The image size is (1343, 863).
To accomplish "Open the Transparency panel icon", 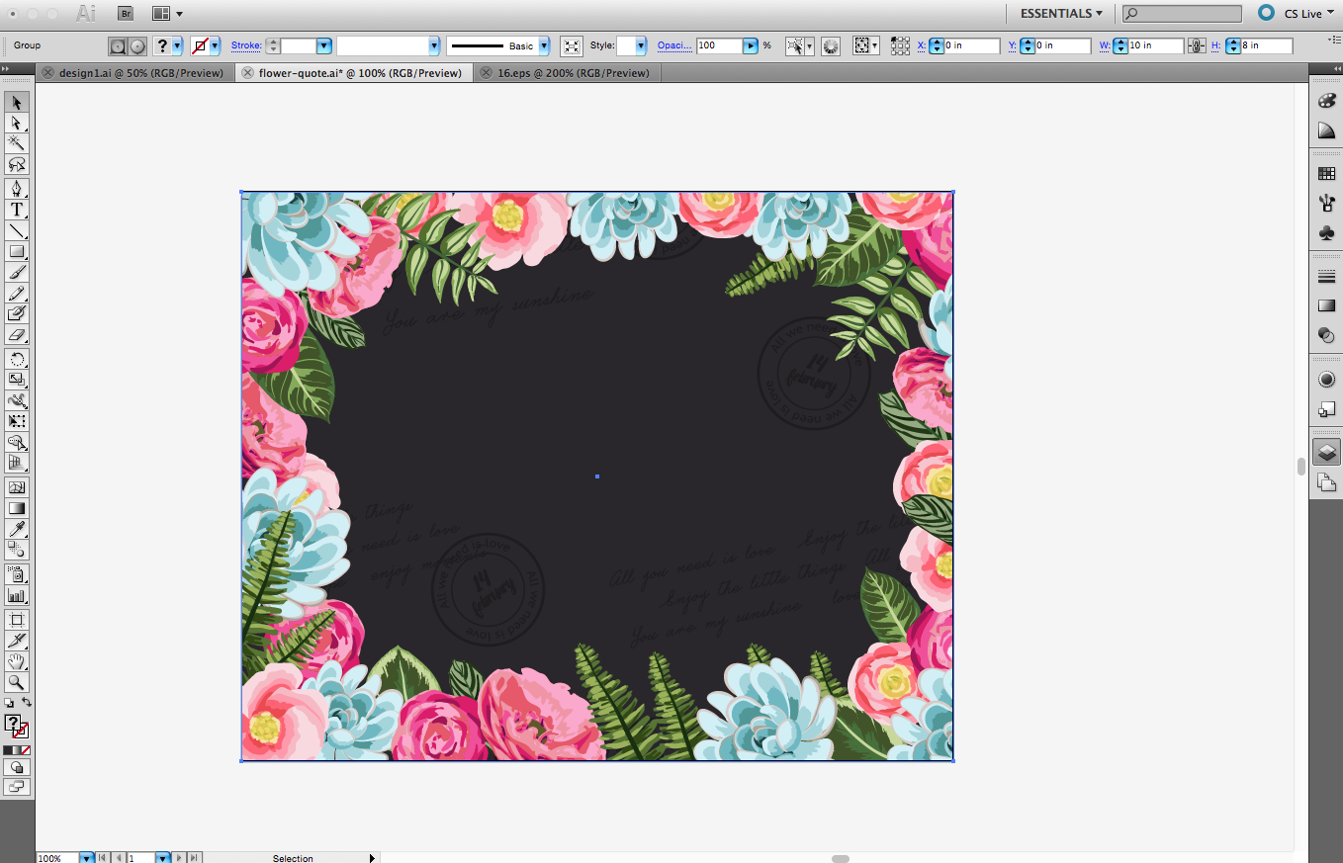I will pos(1326,336).
